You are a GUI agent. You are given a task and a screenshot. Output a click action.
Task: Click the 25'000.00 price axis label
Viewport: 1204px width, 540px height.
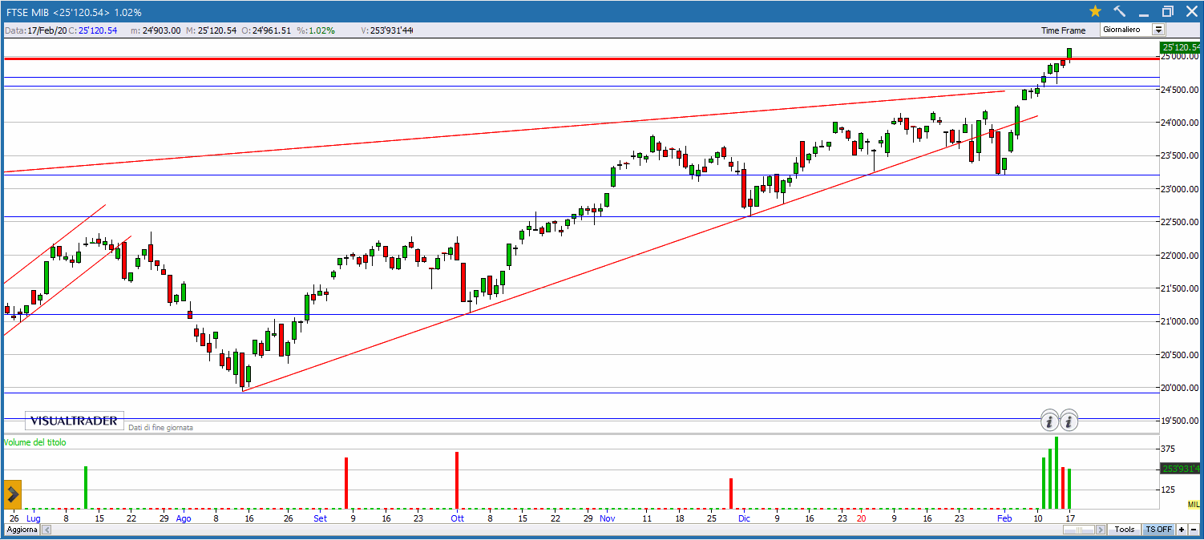click(1182, 57)
